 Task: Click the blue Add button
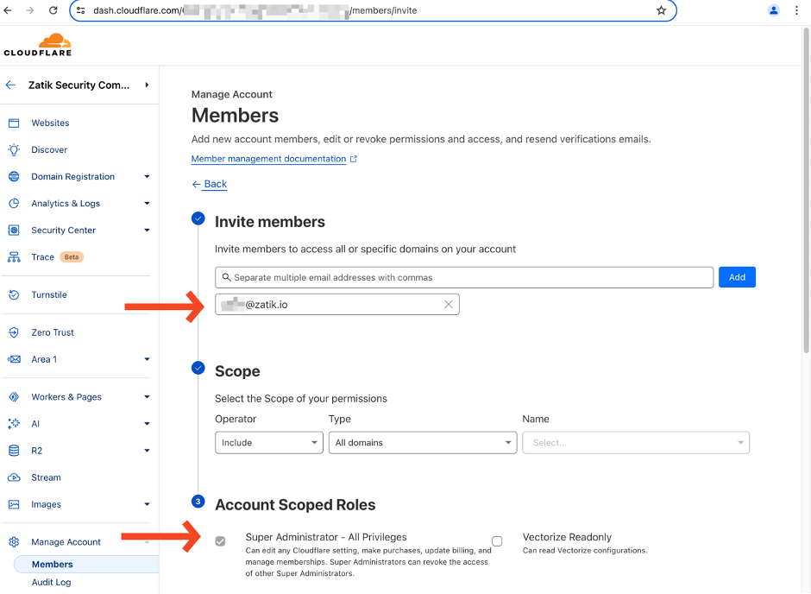coord(737,278)
